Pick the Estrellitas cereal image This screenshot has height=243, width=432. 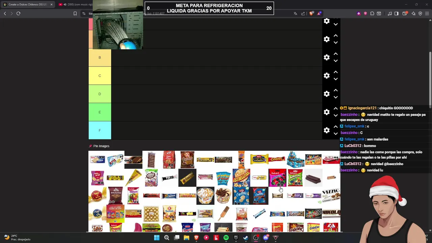point(241,178)
